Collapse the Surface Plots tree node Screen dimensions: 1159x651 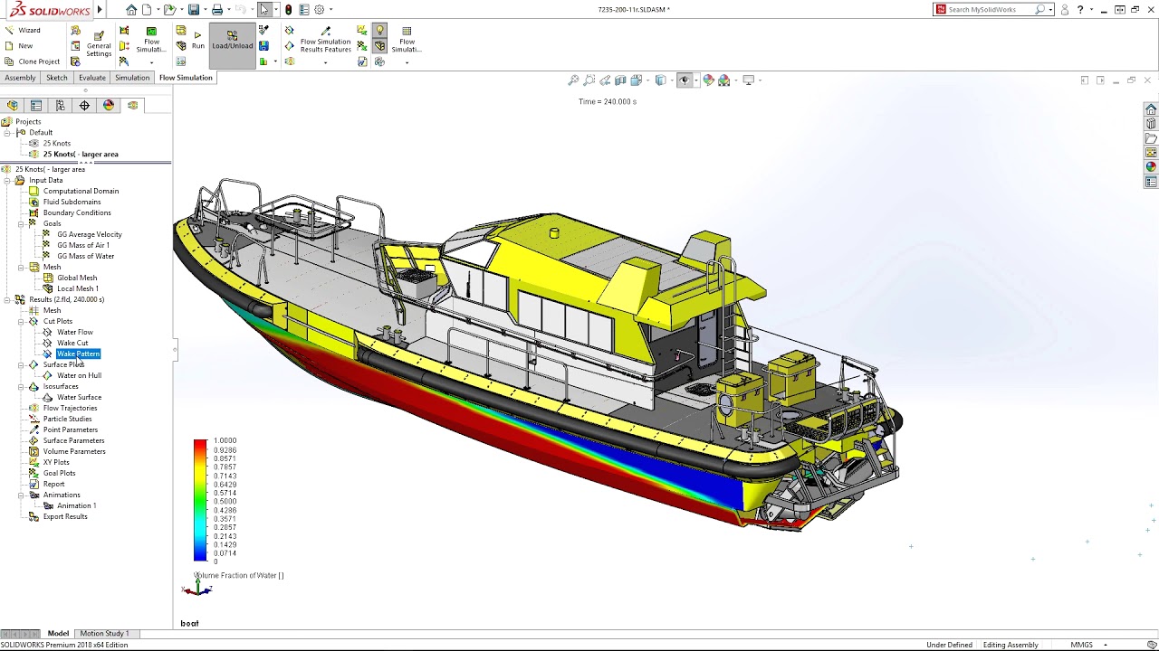tap(21, 364)
